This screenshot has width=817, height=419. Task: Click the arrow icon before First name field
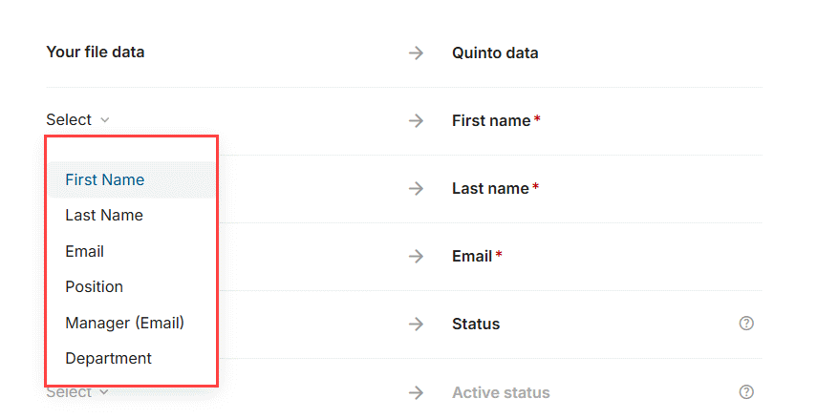[x=416, y=120]
